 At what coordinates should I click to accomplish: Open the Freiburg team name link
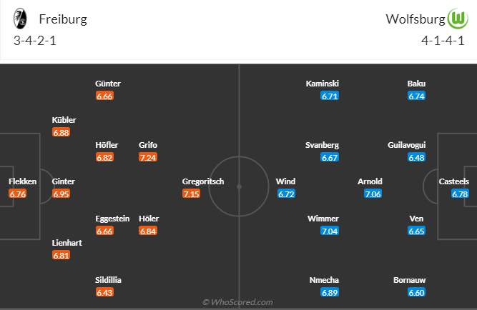click(x=63, y=19)
